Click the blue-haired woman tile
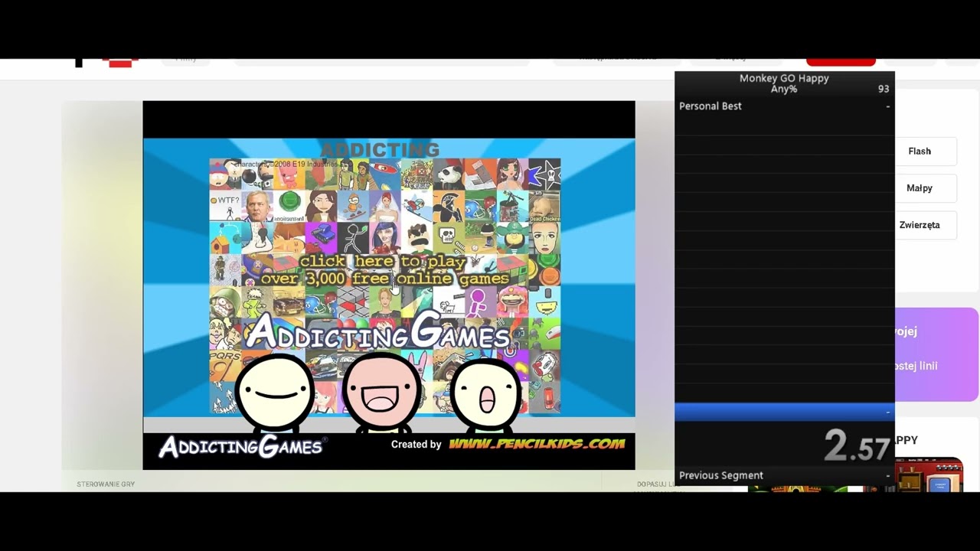Viewport: 980px width, 551px height. [x=386, y=238]
